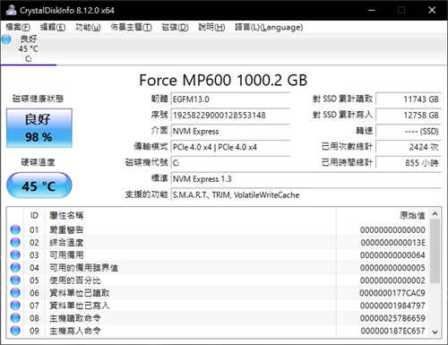This screenshot has height=345, width=448.
Task: Click status orb for attribute 06
Action: coord(15,293)
